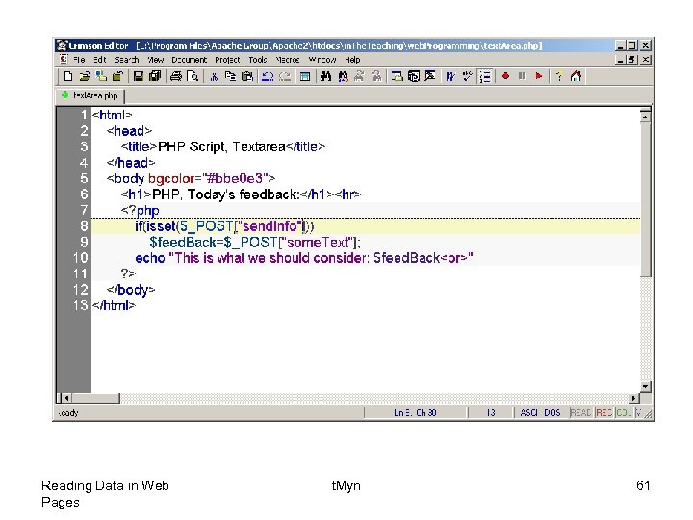Click the vertical scrollbar down arrow
Screen dimensions: 693x520
coord(645,387)
